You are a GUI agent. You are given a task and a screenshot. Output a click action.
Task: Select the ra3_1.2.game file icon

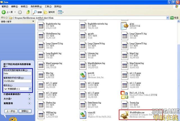(x=83, y=85)
